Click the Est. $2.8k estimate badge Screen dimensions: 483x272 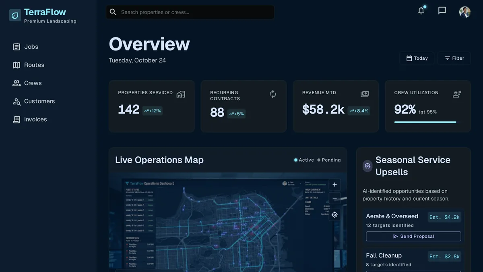[444, 256]
